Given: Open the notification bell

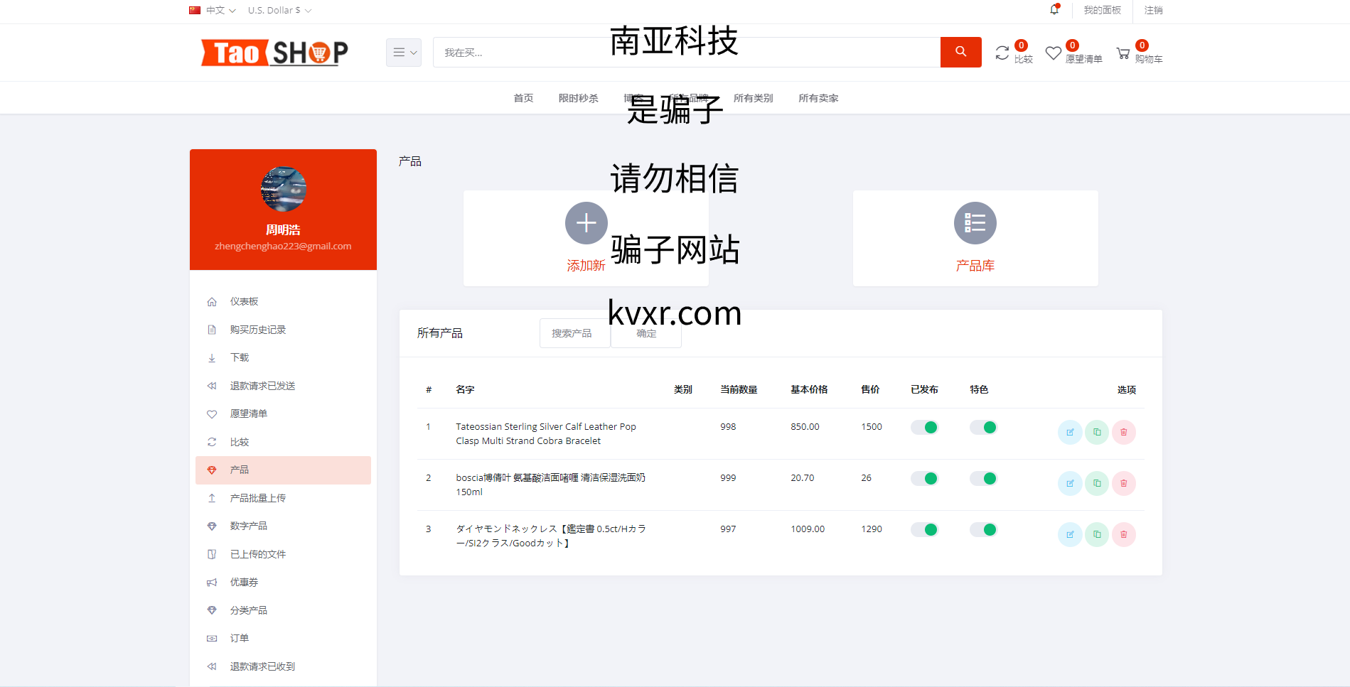Looking at the screenshot, I should [1054, 10].
